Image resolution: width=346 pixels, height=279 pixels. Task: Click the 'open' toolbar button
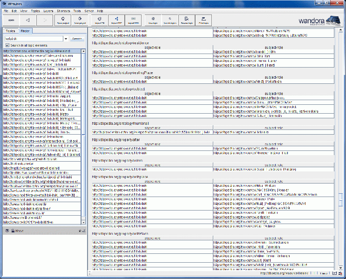pyautogui.click(x=11, y=20)
